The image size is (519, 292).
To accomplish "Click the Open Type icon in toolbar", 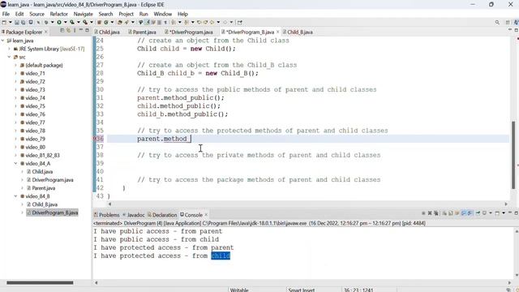I will coord(119,22).
